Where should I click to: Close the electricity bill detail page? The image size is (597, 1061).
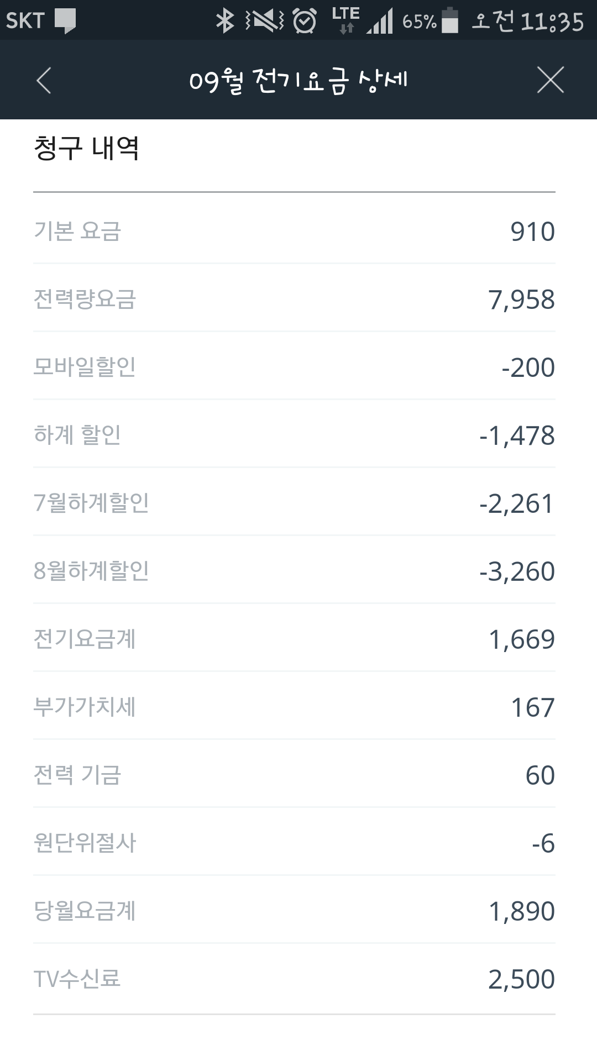click(x=550, y=81)
